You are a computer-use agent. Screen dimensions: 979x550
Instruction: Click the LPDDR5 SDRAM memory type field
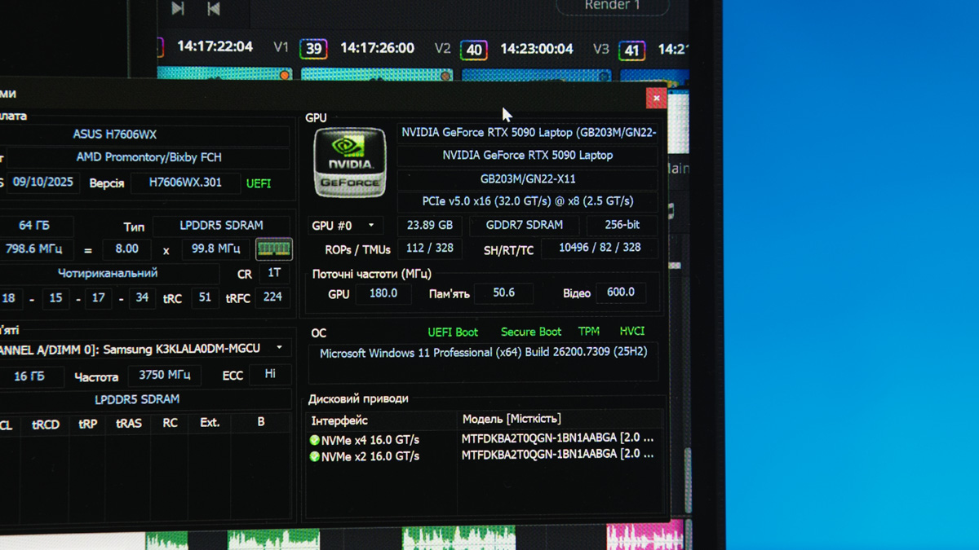pyautogui.click(x=221, y=226)
